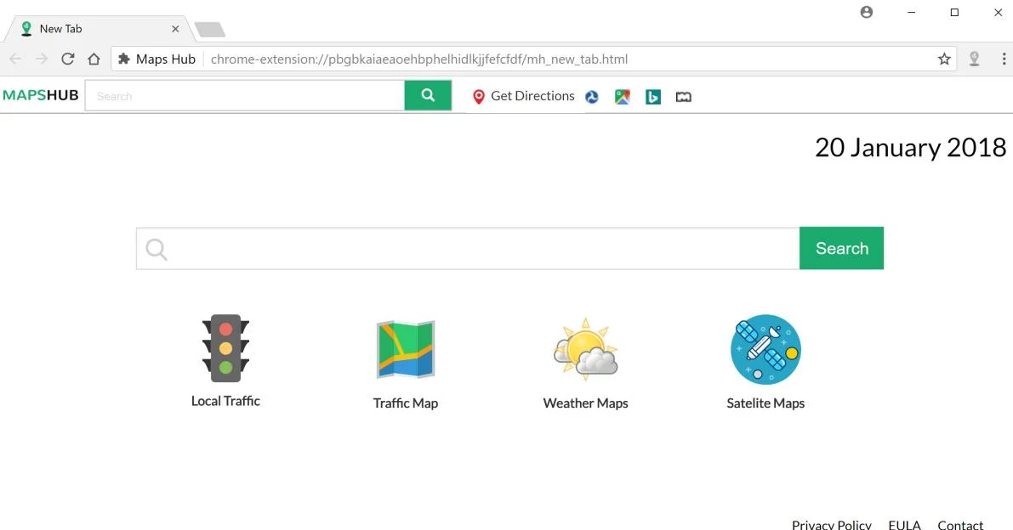Open the Satelite Maps icon
This screenshot has height=530, width=1013.
765,349
